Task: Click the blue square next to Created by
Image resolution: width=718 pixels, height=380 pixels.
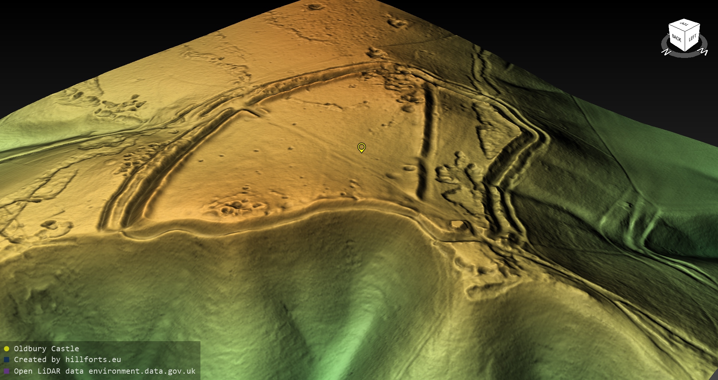Action: point(6,360)
